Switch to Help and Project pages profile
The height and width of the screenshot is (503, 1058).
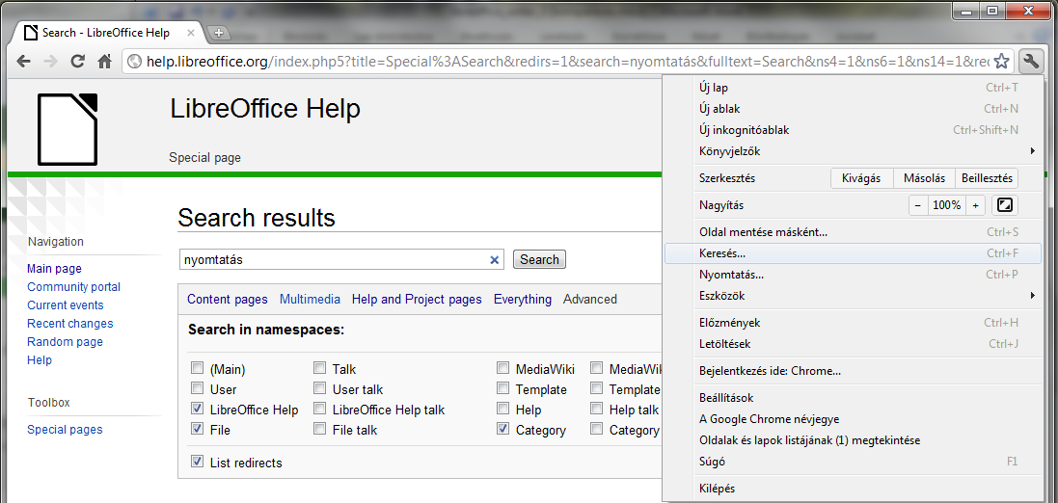[x=417, y=300]
